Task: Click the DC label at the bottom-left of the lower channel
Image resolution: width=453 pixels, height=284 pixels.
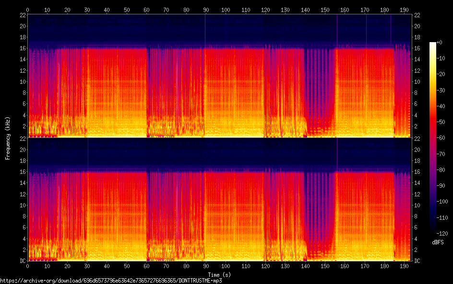Action: pos(21,261)
